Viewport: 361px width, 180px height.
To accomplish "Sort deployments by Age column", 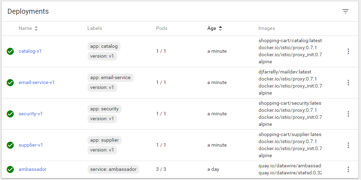I will [x=212, y=28].
